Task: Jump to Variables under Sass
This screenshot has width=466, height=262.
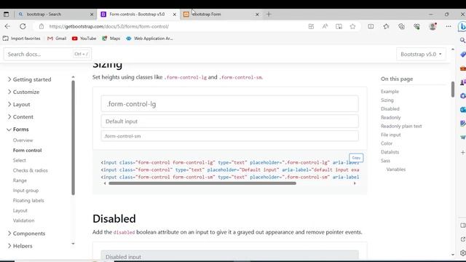Action: point(396,170)
